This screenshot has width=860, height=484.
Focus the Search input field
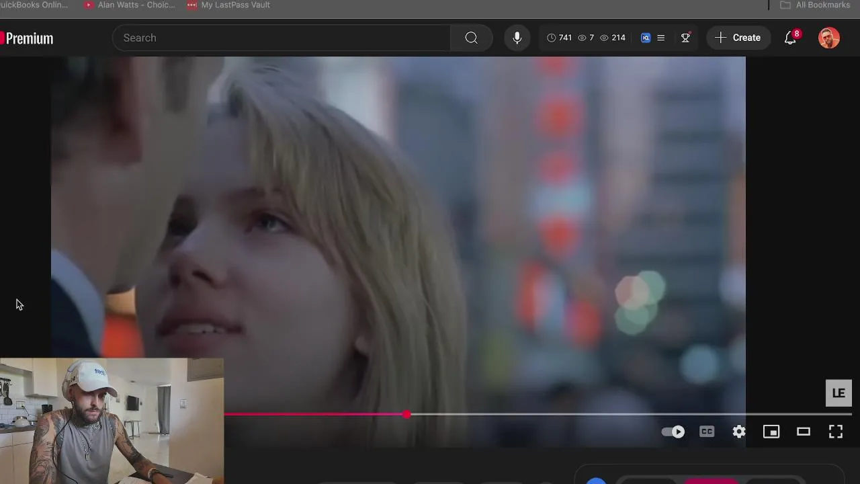point(282,38)
